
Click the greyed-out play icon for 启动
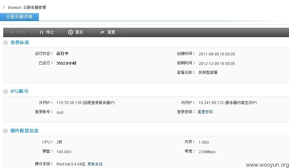(13, 32)
